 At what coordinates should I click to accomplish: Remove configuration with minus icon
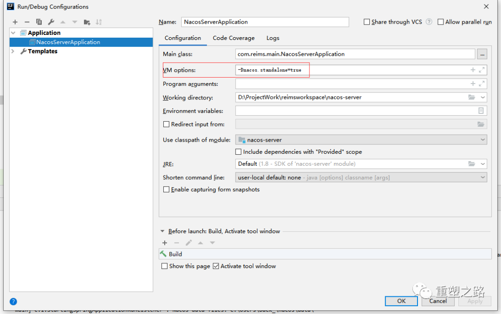pyautogui.click(x=27, y=22)
